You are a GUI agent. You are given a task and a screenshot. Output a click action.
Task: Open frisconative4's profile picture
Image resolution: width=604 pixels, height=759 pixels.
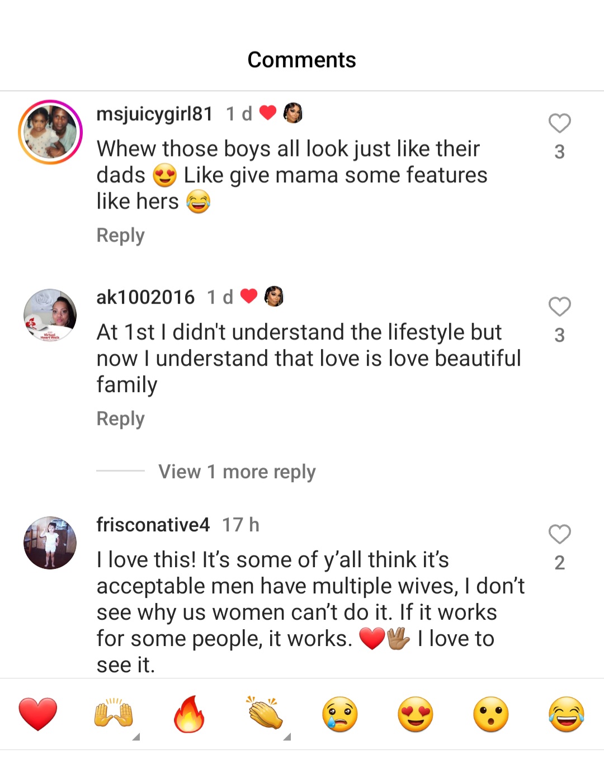50,543
